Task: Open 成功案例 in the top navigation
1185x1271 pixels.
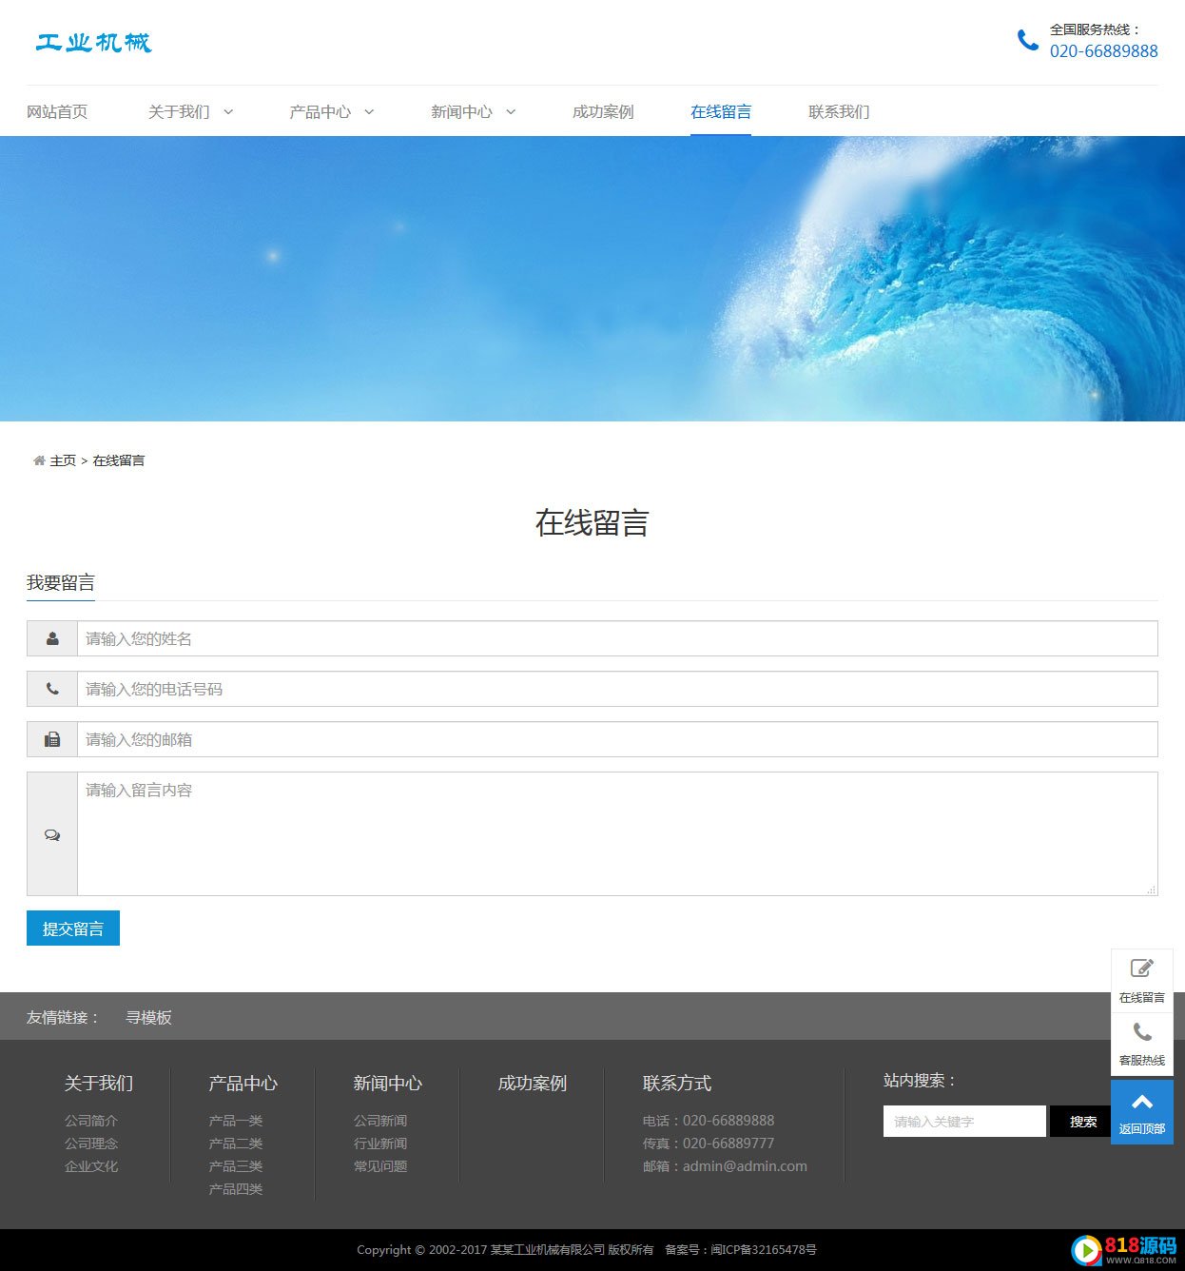Action: (603, 112)
